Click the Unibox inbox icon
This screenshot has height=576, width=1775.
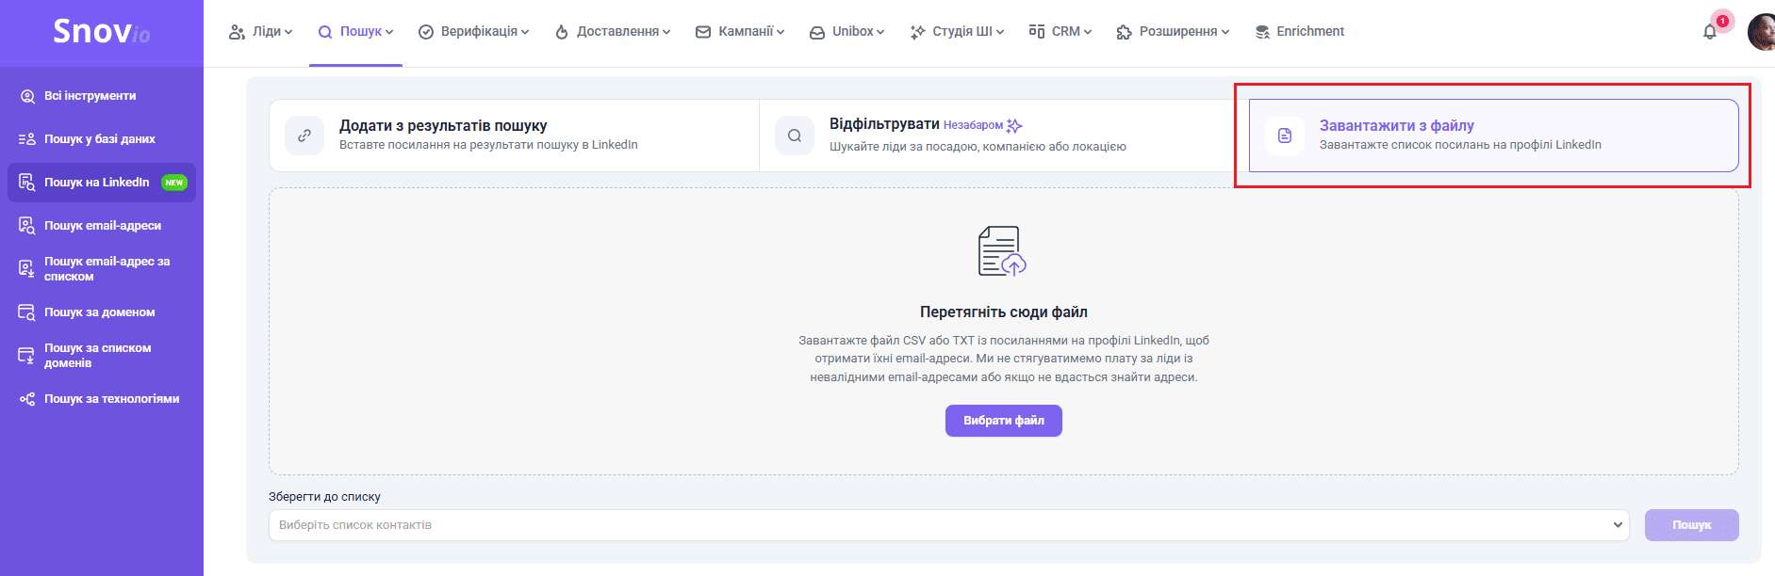pyautogui.click(x=817, y=32)
